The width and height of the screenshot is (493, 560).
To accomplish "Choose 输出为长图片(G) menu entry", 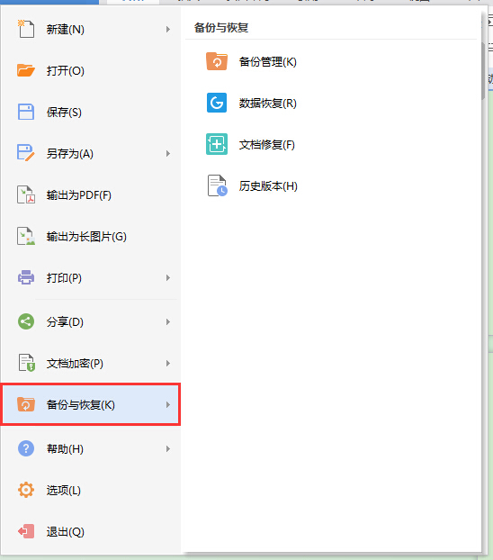I will (x=91, y=237).
